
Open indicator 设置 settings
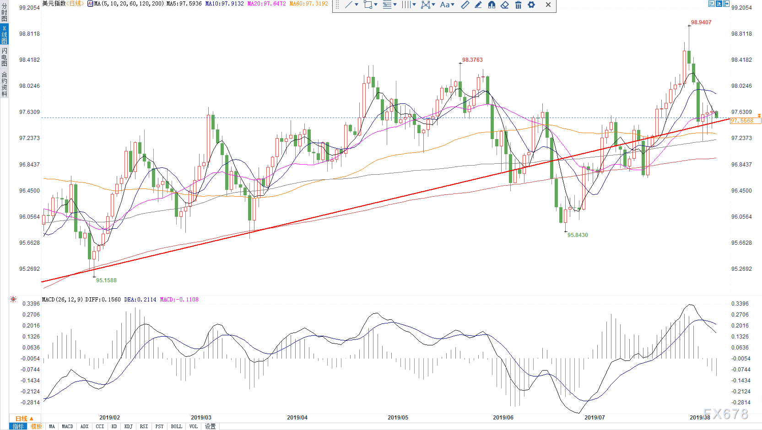tap(210, 426)
